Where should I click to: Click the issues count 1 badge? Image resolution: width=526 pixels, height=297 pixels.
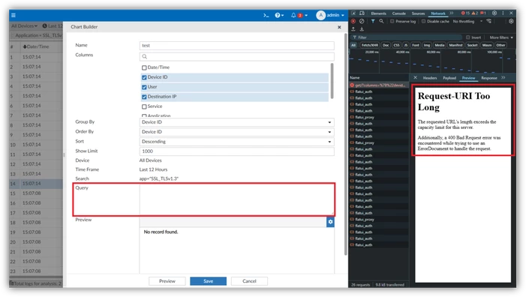point(483,13)
